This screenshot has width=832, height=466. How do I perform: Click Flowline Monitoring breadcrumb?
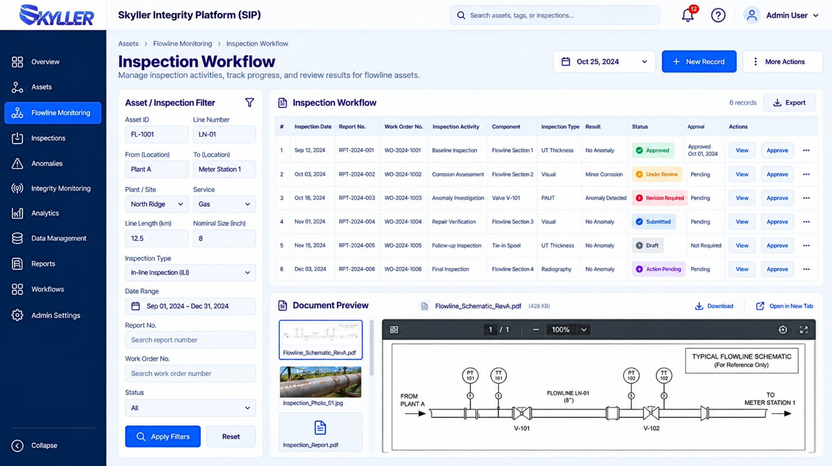click(182, 43)
